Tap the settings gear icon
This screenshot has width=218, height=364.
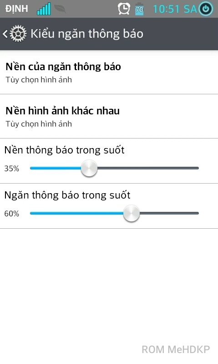point(18,34)
